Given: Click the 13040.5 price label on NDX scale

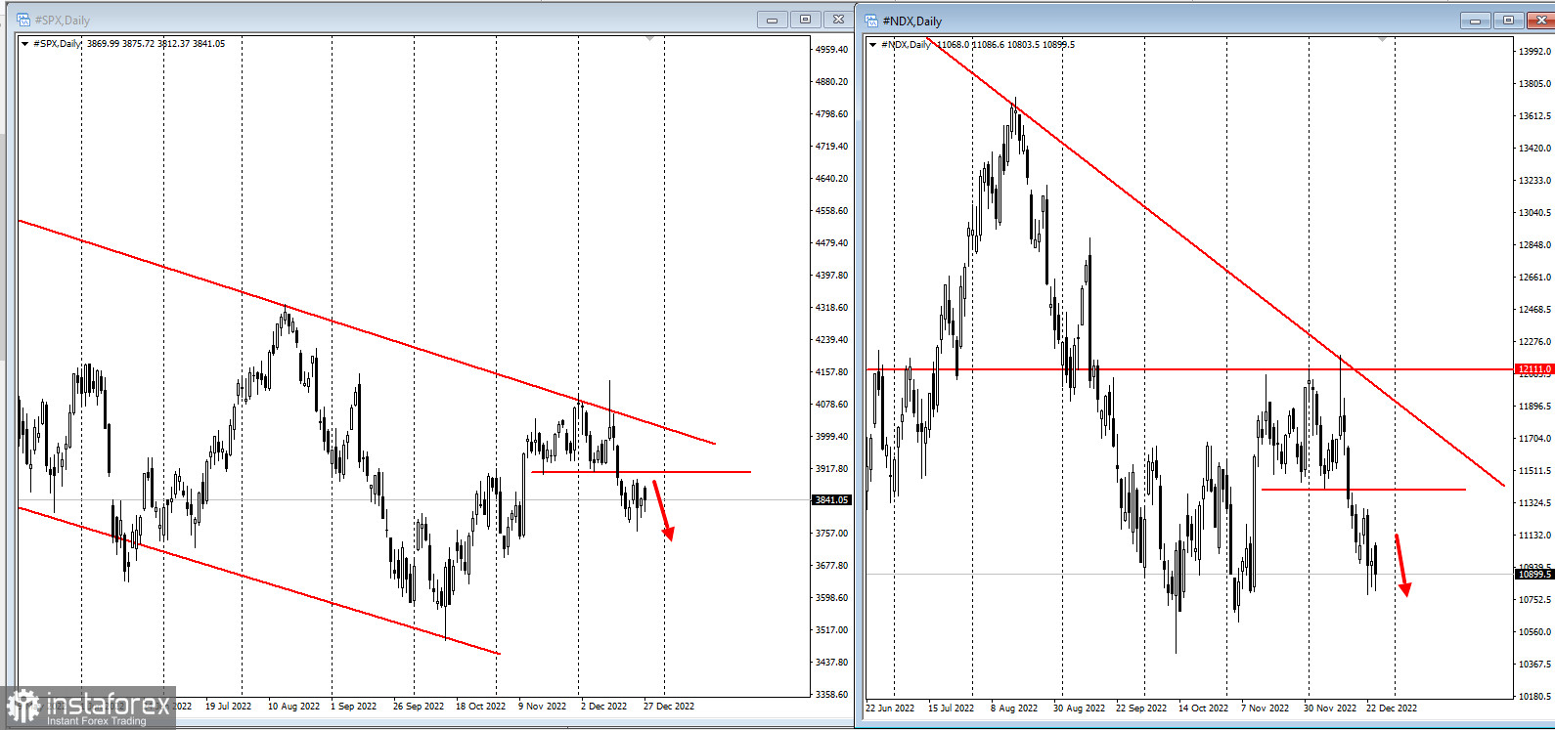Looking at the screenshot, I should coord(1534,212).
